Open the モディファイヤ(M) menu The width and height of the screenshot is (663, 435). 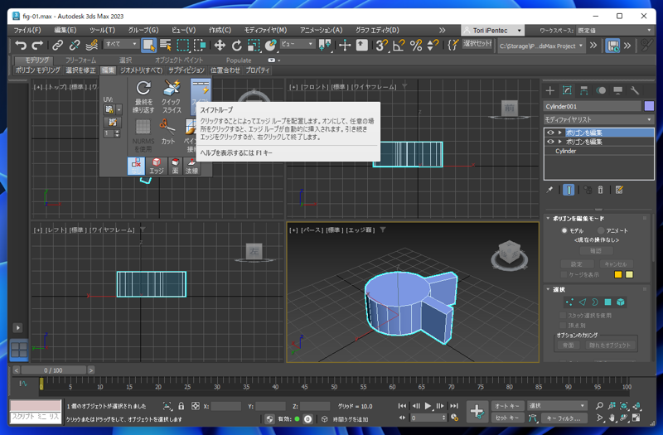[265, 31]
